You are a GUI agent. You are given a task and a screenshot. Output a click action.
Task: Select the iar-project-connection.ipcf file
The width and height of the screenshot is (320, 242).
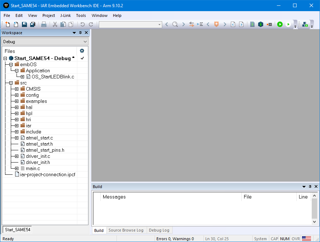[x=47, y=174]
